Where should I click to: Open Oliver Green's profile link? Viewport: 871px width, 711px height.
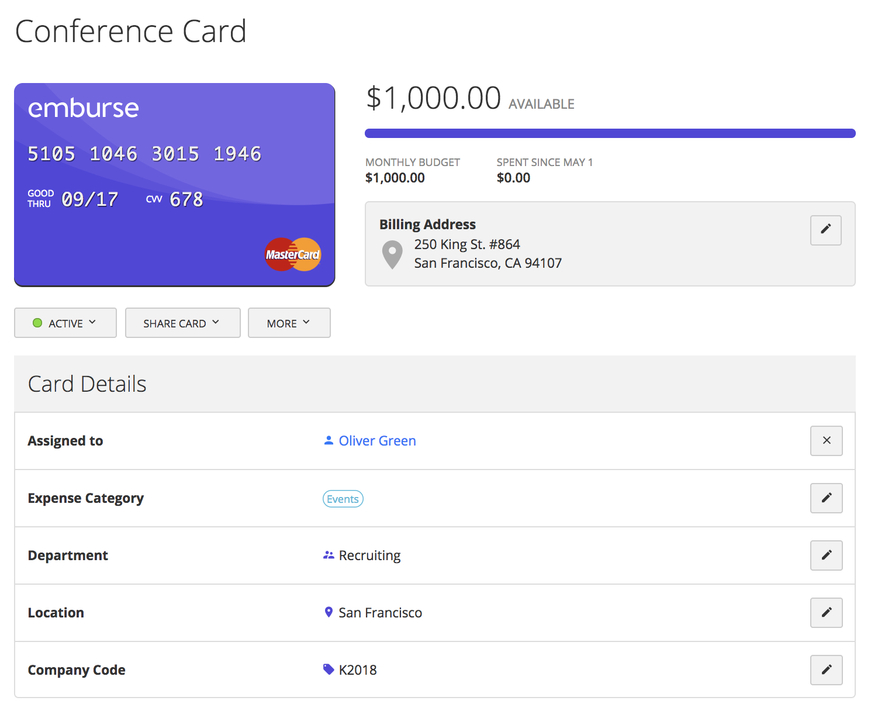(377, 441)
